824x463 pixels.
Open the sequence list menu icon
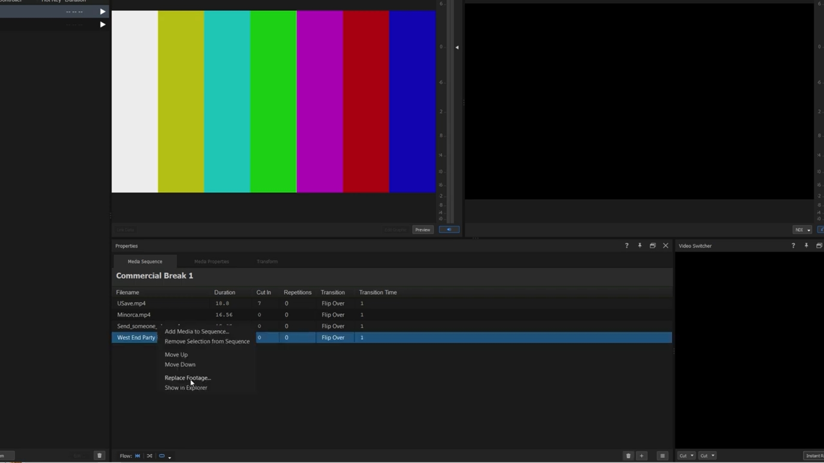click(662, 456)
